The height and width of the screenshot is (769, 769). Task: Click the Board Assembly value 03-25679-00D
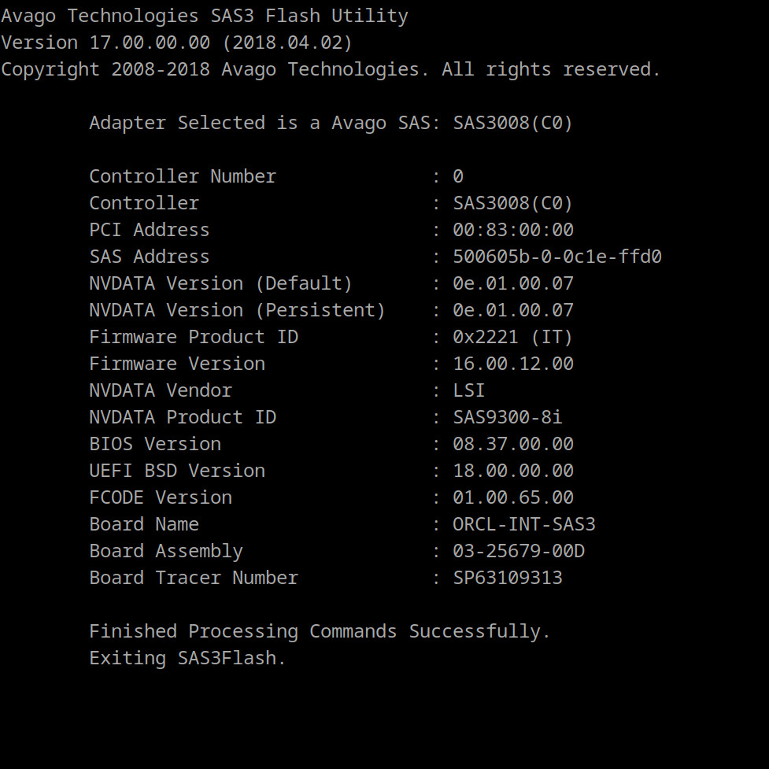click(x=518, y=551)
